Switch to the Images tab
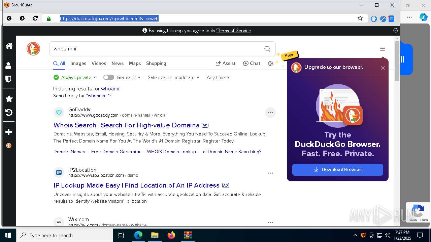This screenshot has width=431, height=242. [x=78, y=63]
